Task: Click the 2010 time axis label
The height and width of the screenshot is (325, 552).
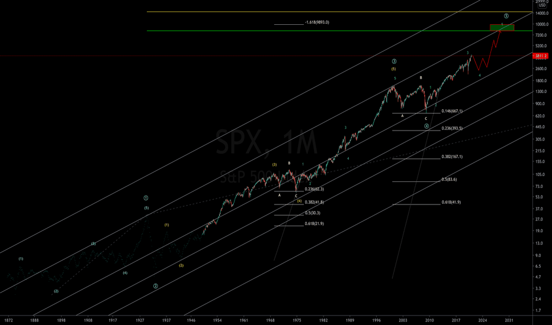Action: click(x=429, y=320)
